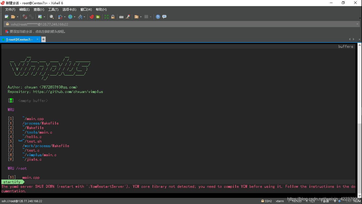
Task: Open the 帮助(H) menu
Action: 101,10
